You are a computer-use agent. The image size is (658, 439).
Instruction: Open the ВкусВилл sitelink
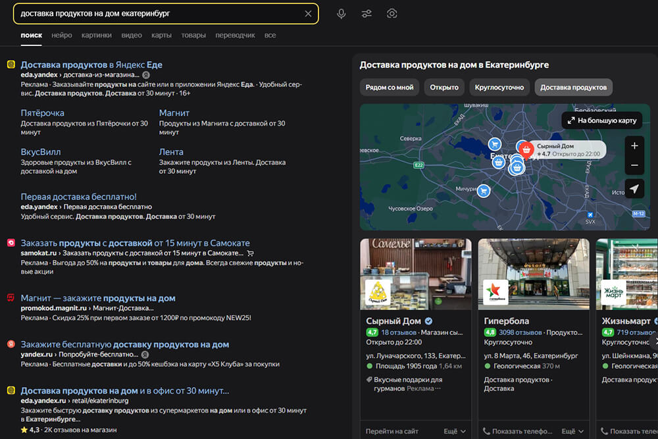coord(41,152)
